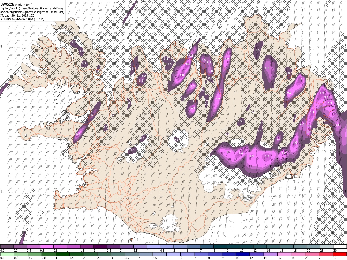Click the 'IT: Lau. 30. 11. 2024 15Z' line

[x=17, y=15]
